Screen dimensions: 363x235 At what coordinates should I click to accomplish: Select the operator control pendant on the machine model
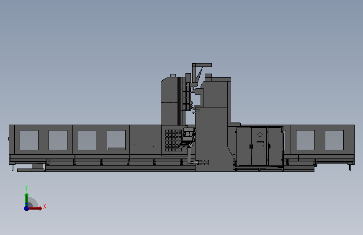pyautogui.click(x=188, y=138)
